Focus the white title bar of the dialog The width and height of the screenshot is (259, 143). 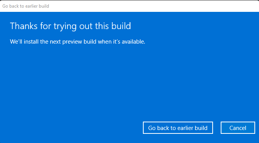tap(129, 6)
